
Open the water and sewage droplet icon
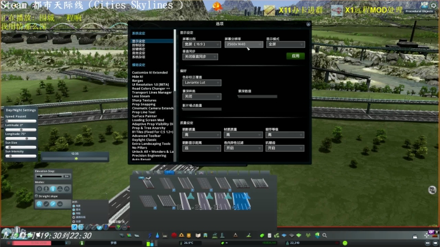click(158, 235)
